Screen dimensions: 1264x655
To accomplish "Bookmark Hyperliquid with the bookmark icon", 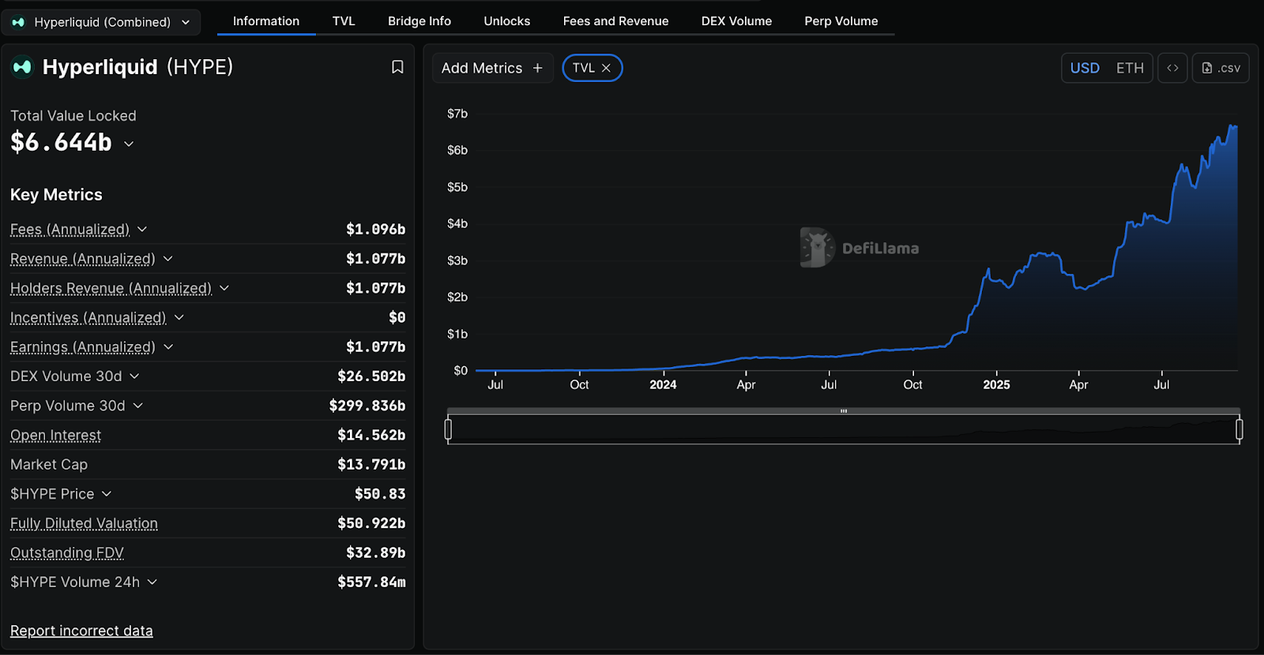I will pyautogui.click(x=397, y=67).
